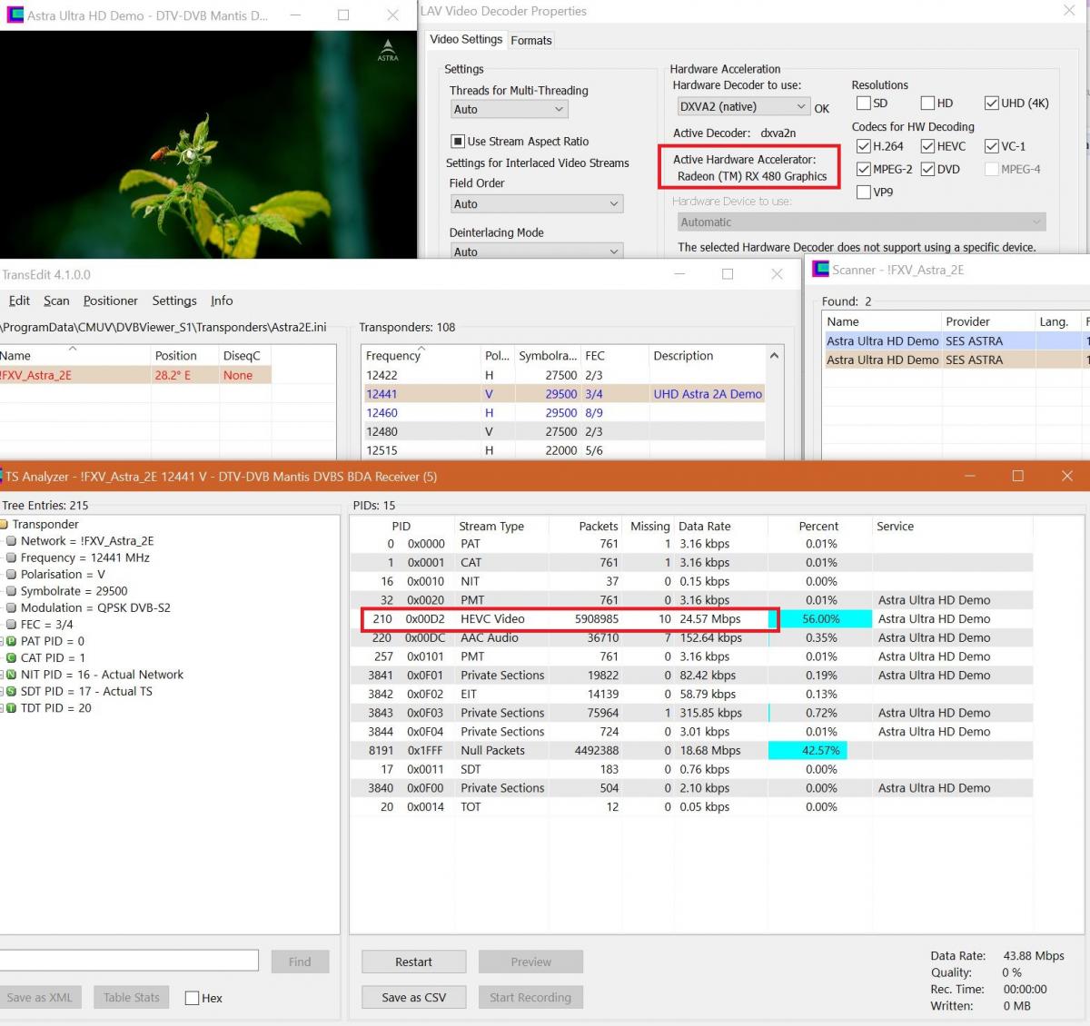Select the Symbolrate = 29500 tree item
The height and width of the screenshot is (1026, 1090).
(x=74, y=591)
